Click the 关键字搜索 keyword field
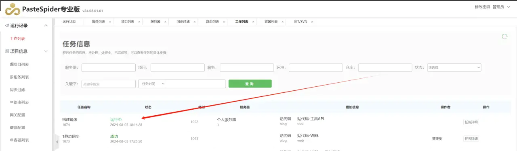 [109, 84]
